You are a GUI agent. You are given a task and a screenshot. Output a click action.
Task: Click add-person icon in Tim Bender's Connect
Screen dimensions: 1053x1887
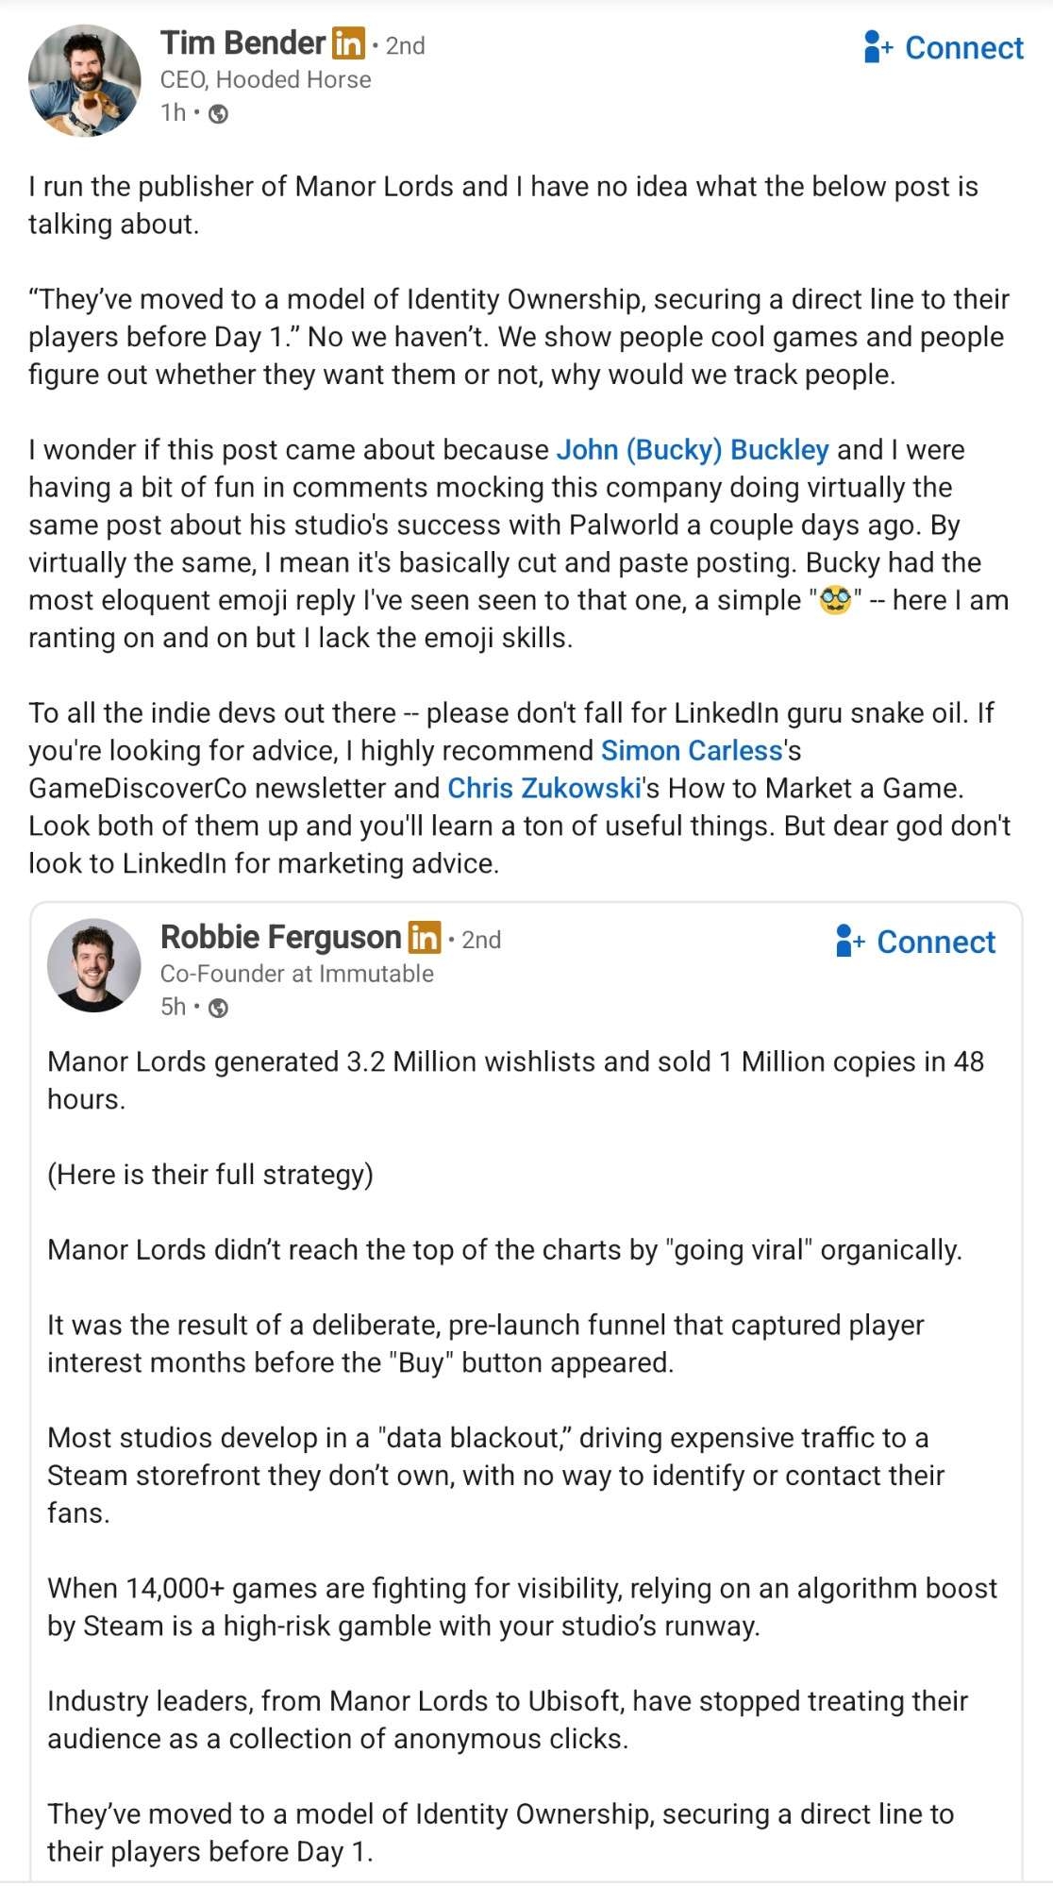877,47
